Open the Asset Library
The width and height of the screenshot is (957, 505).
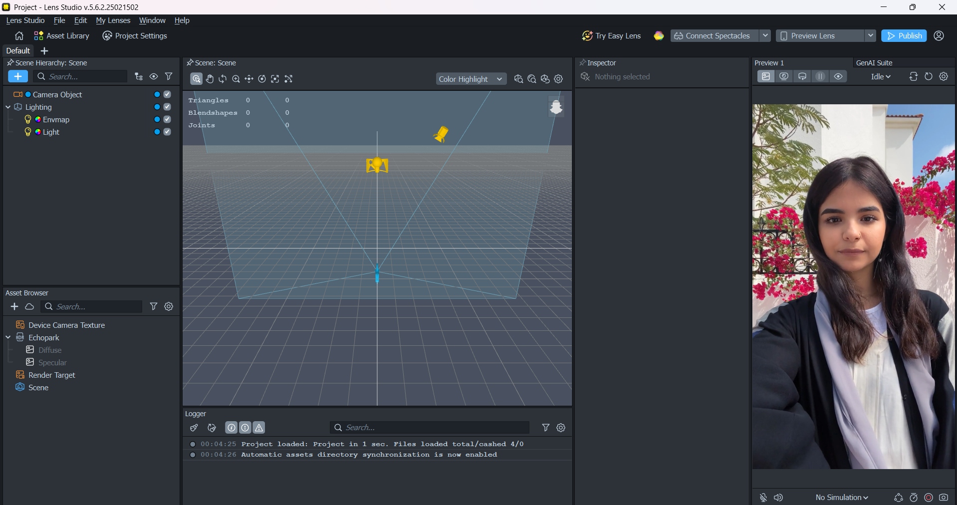point(61,36)
